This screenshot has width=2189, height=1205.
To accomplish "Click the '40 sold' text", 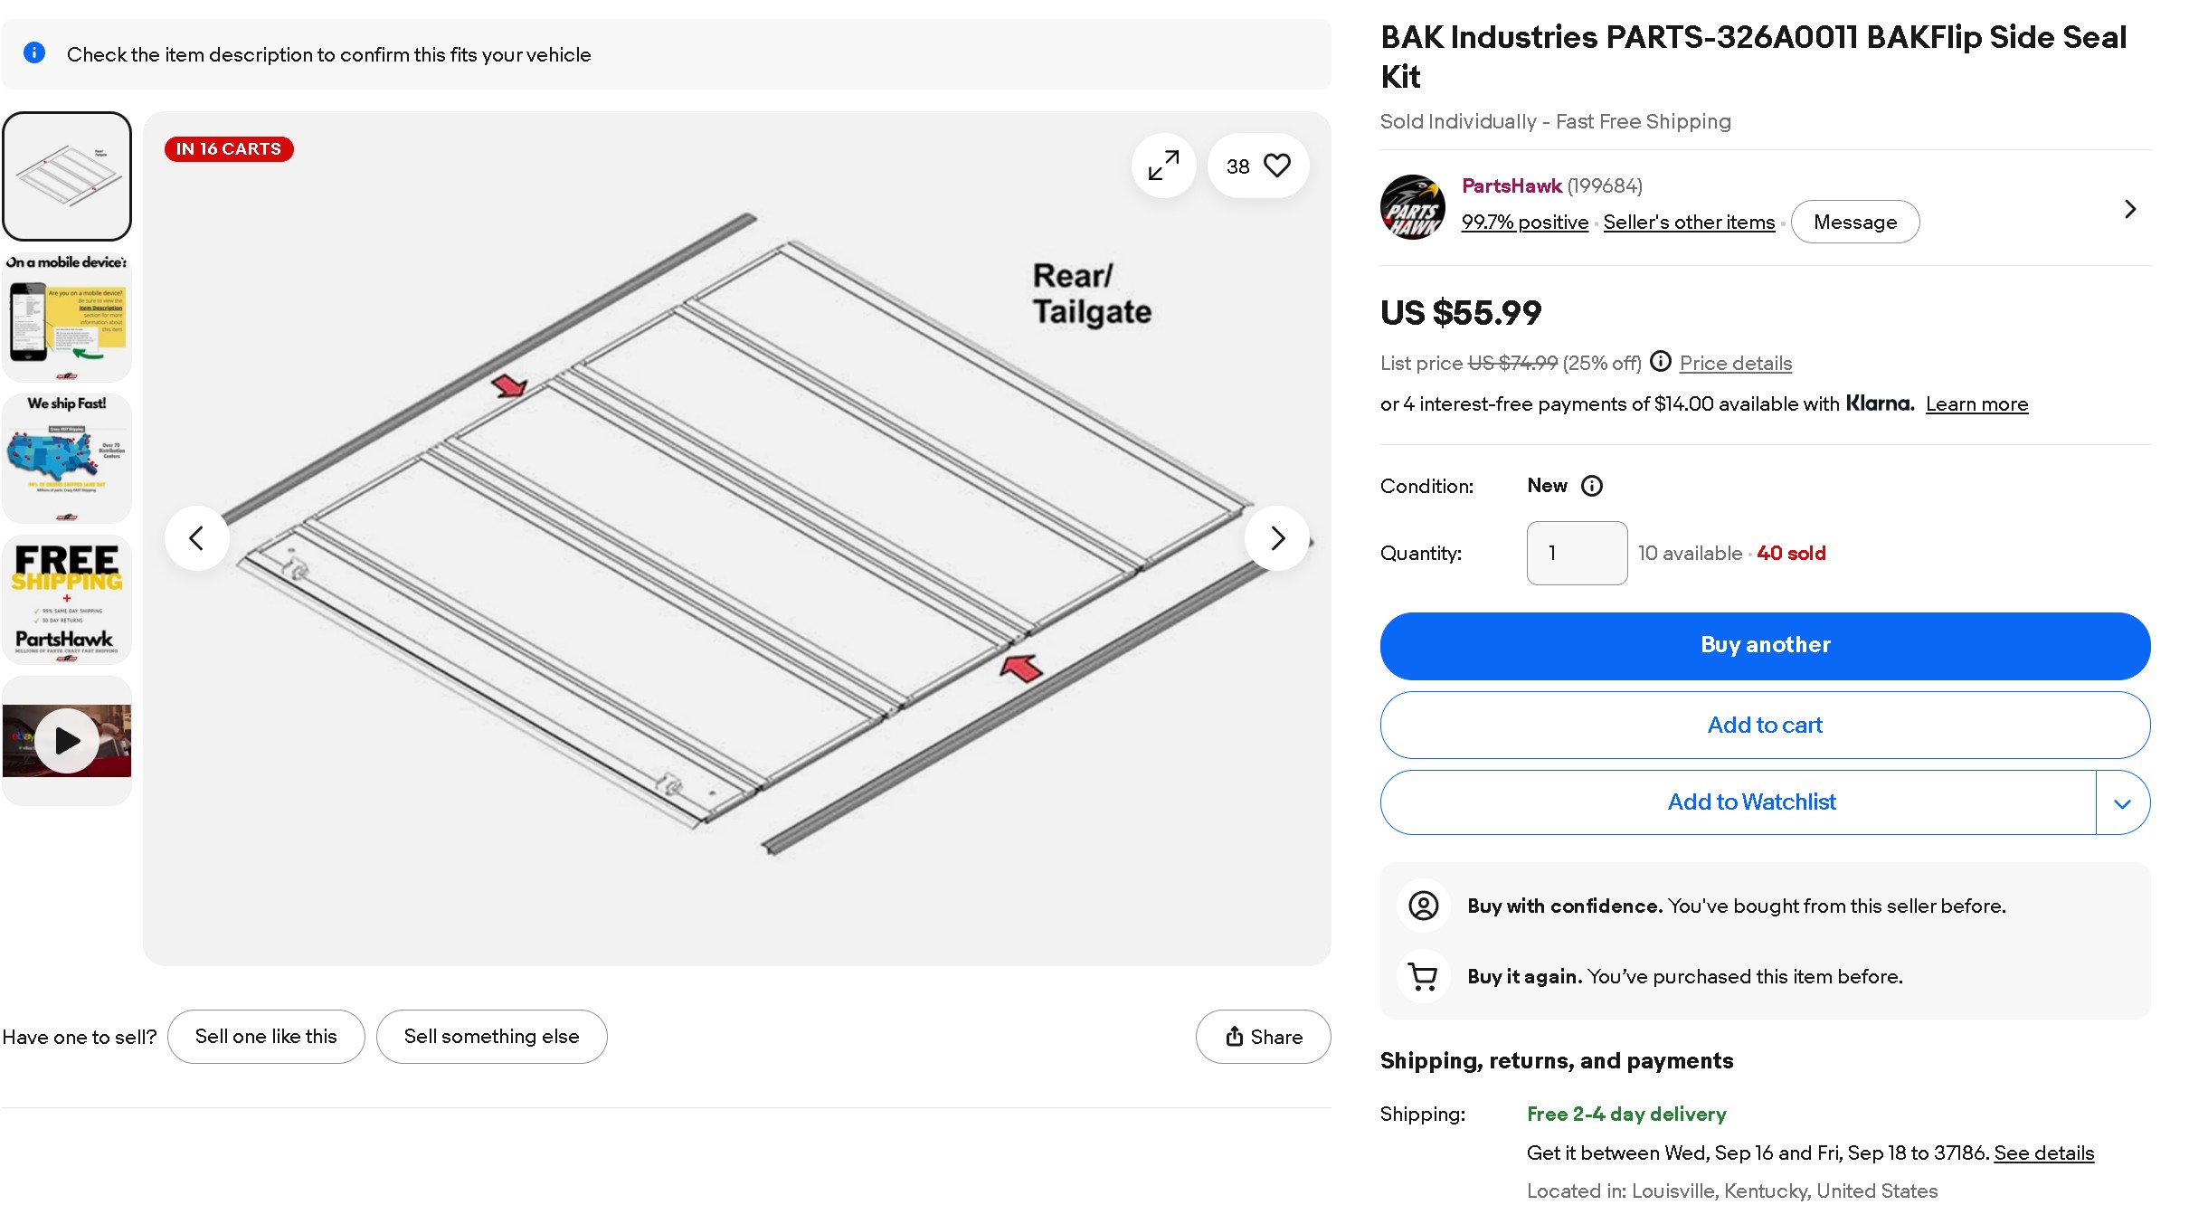I will [1791, 553].
